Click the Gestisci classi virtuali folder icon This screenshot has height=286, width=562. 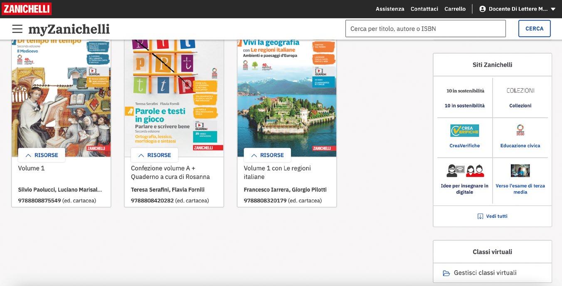(x=446, y=273)
